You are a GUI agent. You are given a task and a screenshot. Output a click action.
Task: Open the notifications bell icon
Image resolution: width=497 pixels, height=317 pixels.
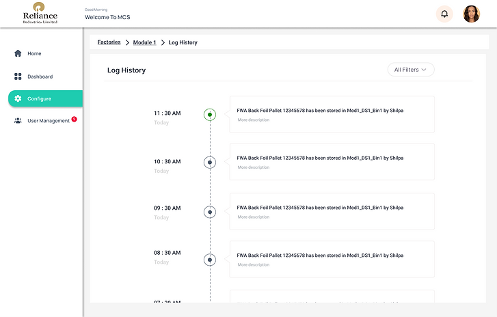444,14
